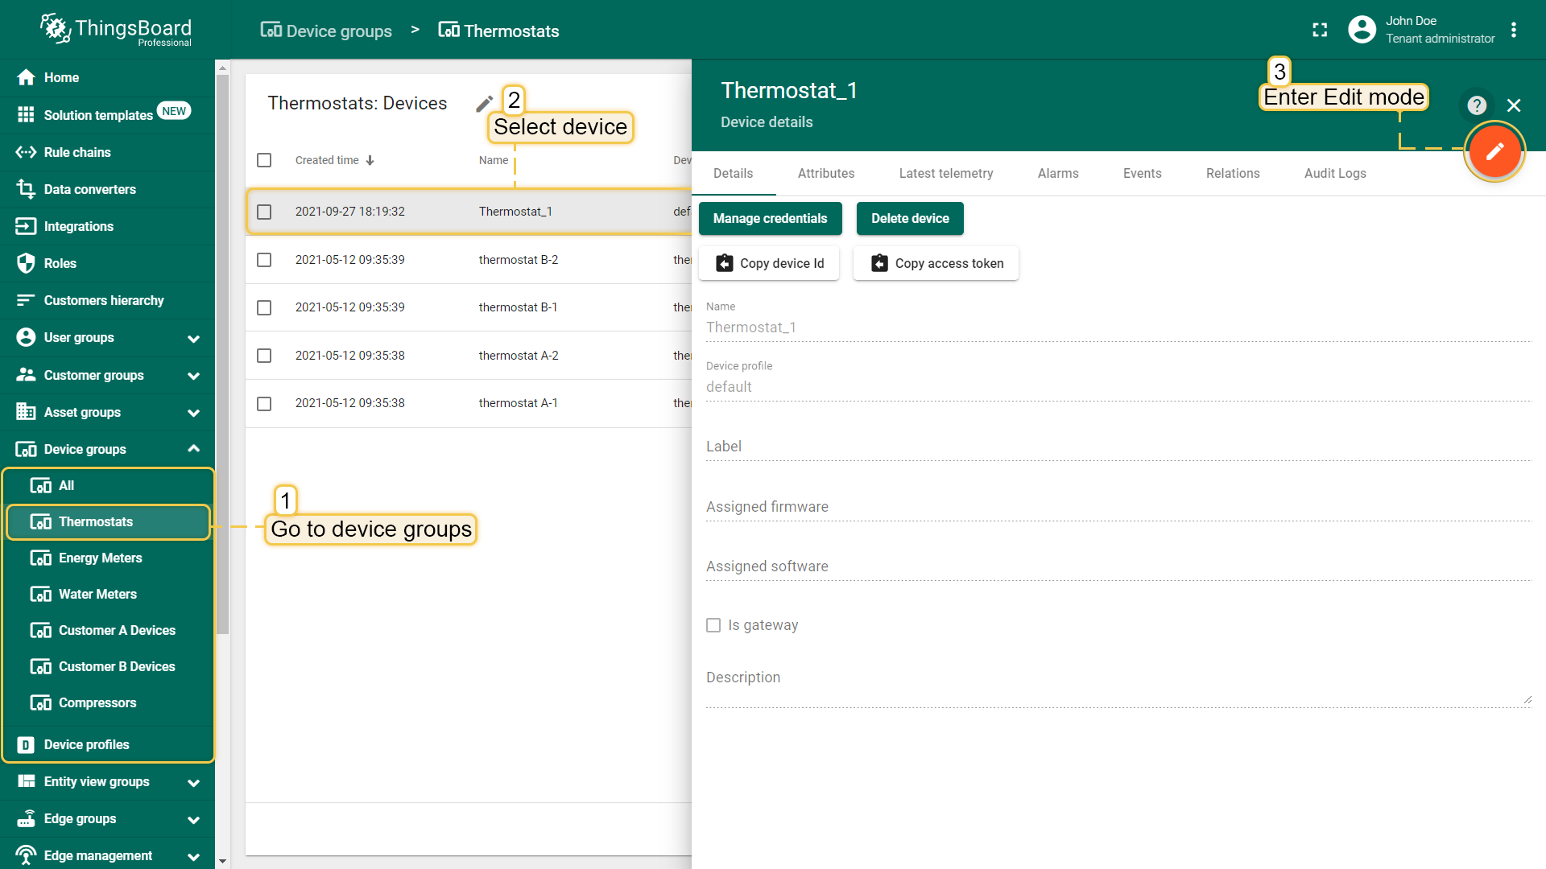This screenshot has height=869, width=1546.
Task: Expand the Asset groups chevron
Action: [x=193, y=413]
